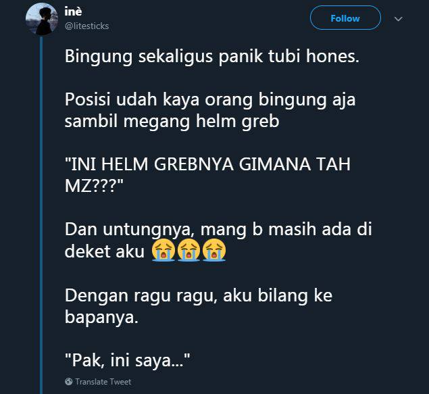429x394 pixels.
Task: Click the quote "Pak, ini saya..."
Action: point(128,360)
